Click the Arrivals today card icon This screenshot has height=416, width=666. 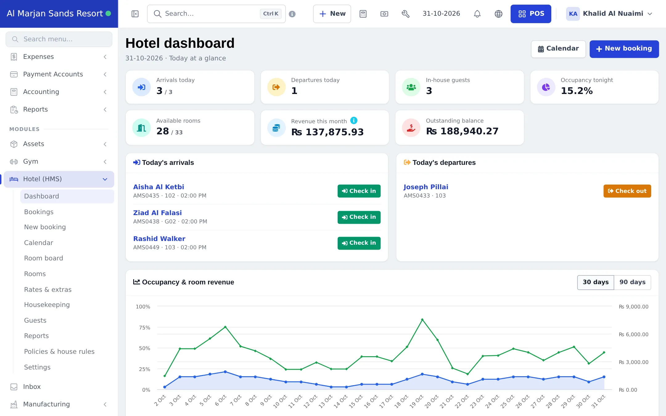coord(142,87)
